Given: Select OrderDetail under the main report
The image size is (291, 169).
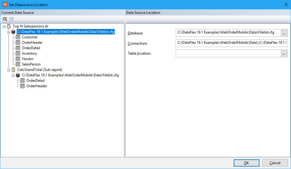Looking at the screenshot, I should tap(31, 48).
